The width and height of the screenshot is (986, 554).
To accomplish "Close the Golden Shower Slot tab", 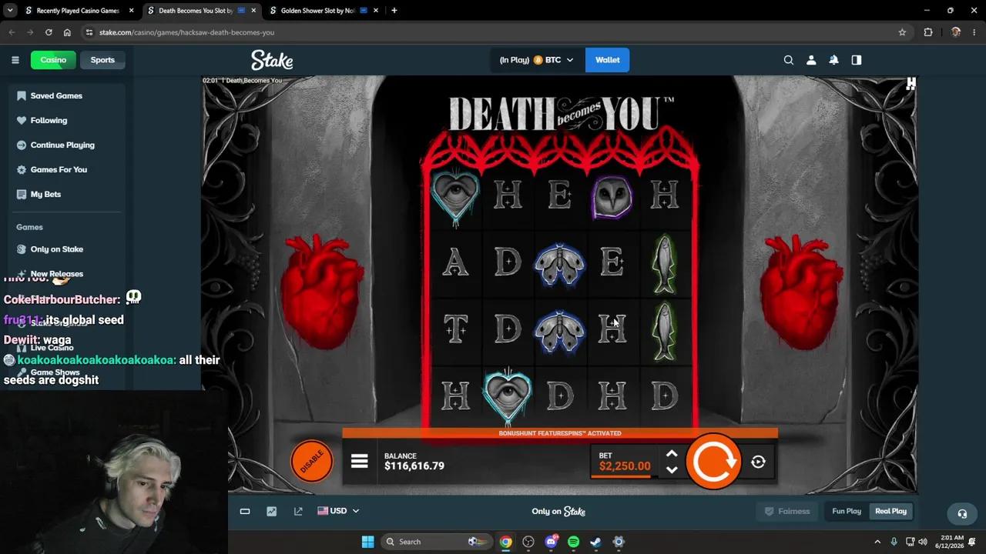I will pos(374,11).
